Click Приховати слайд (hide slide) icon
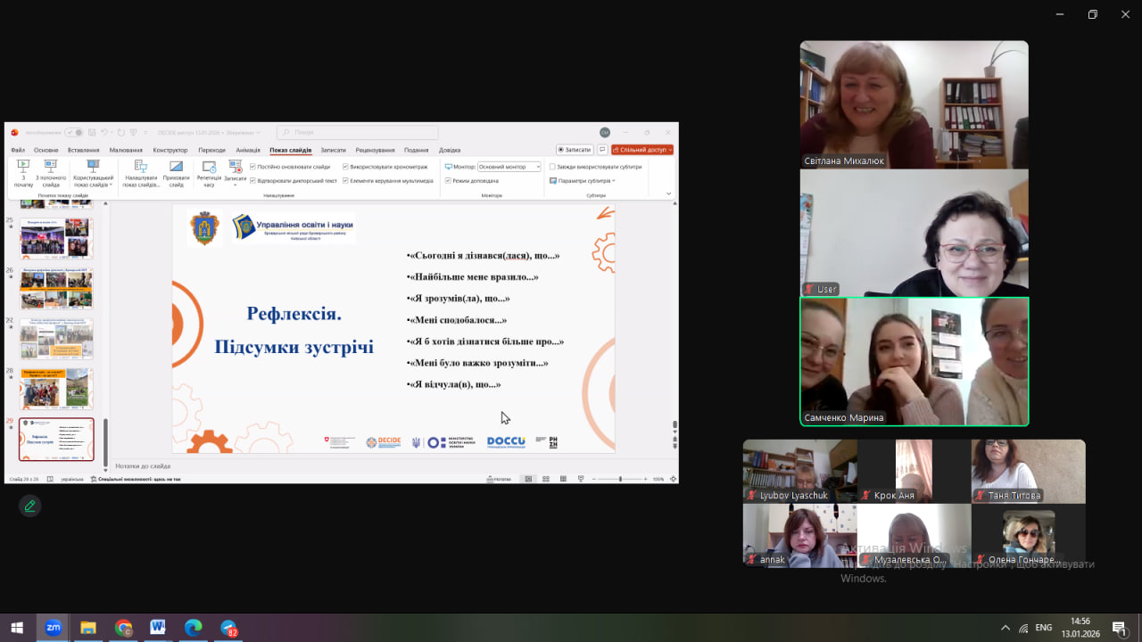This screenshot has height=642, width=1142. [176, 166]
